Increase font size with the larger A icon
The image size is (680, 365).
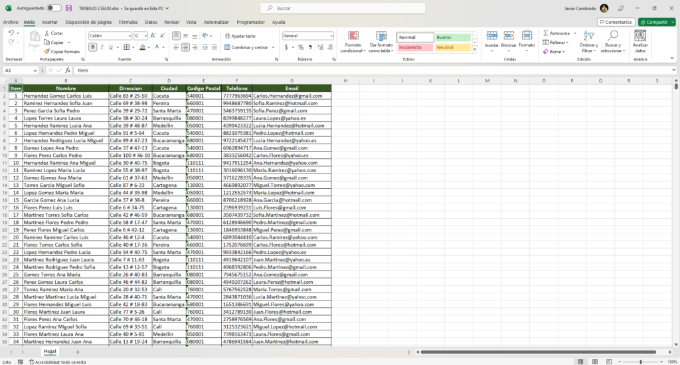pos(153,36)
